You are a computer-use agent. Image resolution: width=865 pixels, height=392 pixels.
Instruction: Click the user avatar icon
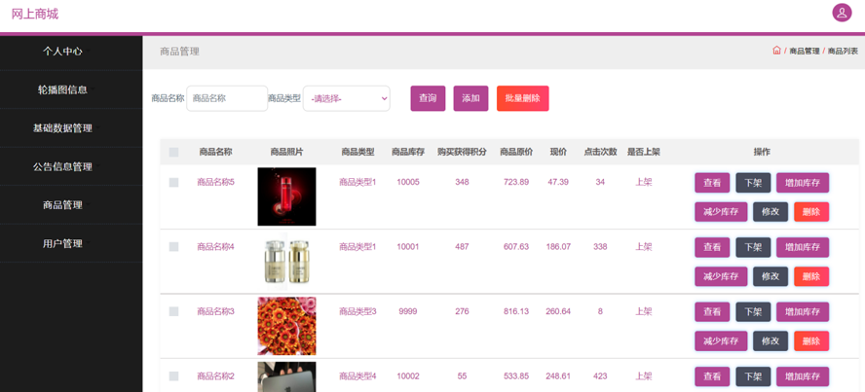coord(842,13)
